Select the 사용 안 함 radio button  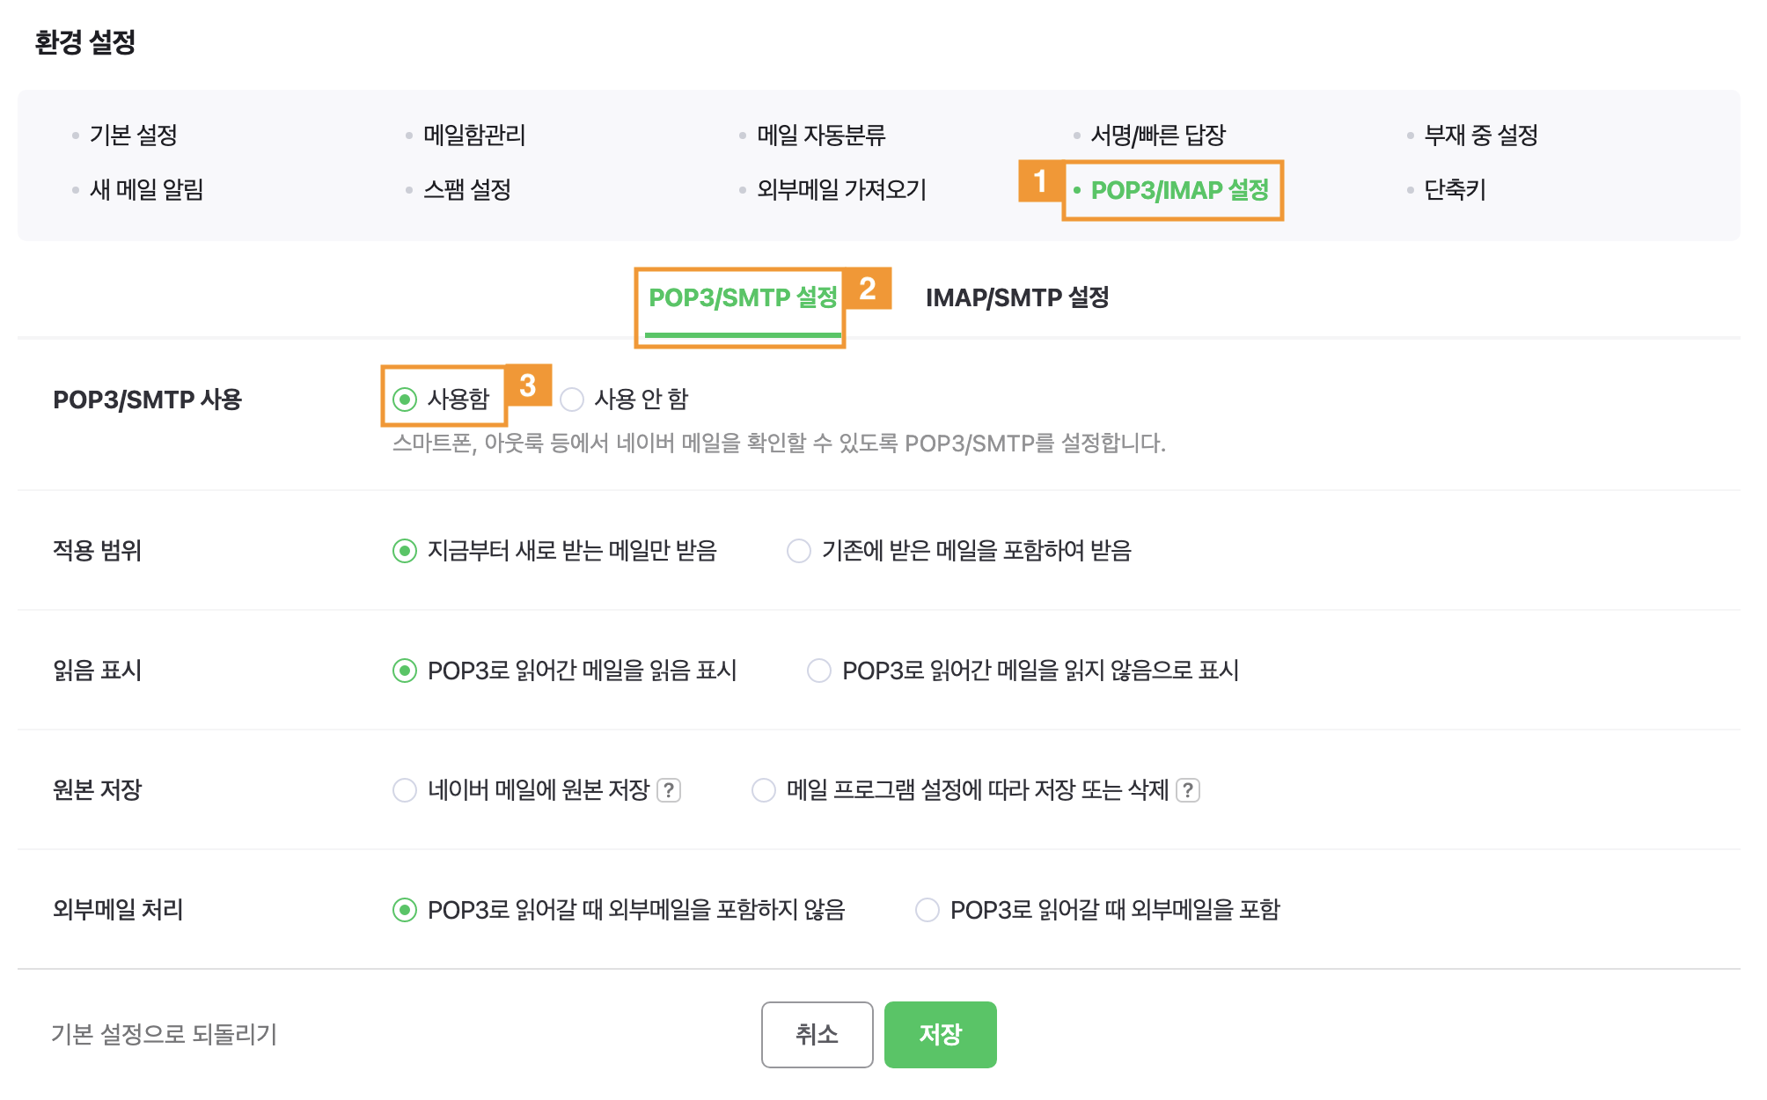click(x=573, y=400)
